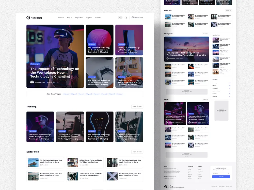
Task: Click the Technology badge on the hero post
Action: [x=35, y=64]
